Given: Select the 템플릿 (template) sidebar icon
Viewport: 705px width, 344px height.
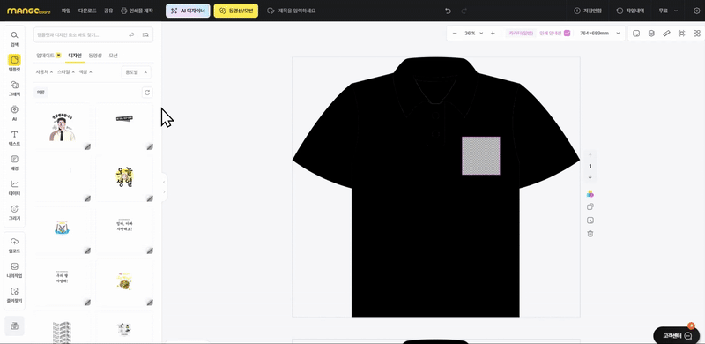Looking at the screenshot, I should tap(14, 63).
